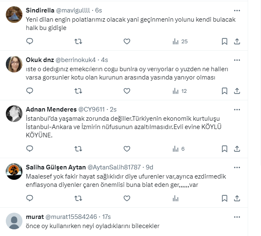
Task: View analytics with 12 views
Action: [x=180, y=91]
